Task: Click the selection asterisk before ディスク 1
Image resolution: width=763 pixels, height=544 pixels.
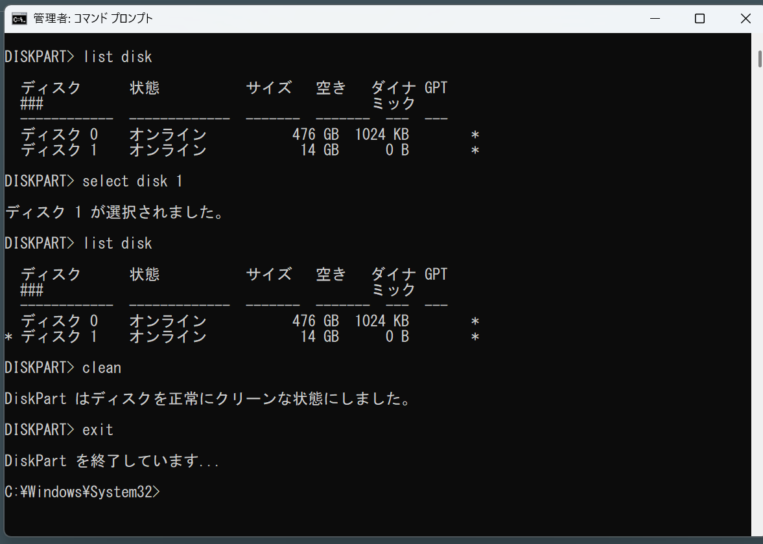Action: 8,337
